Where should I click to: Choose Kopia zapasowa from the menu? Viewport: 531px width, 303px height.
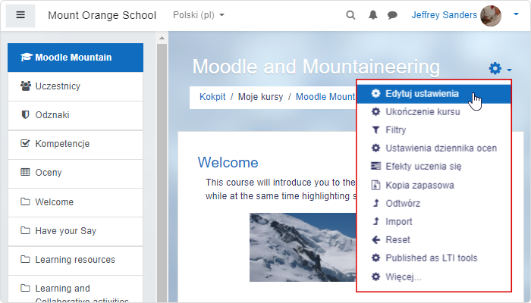[434, 186]
